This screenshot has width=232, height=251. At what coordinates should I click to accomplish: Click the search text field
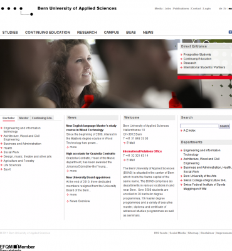(x=199, y=126)
